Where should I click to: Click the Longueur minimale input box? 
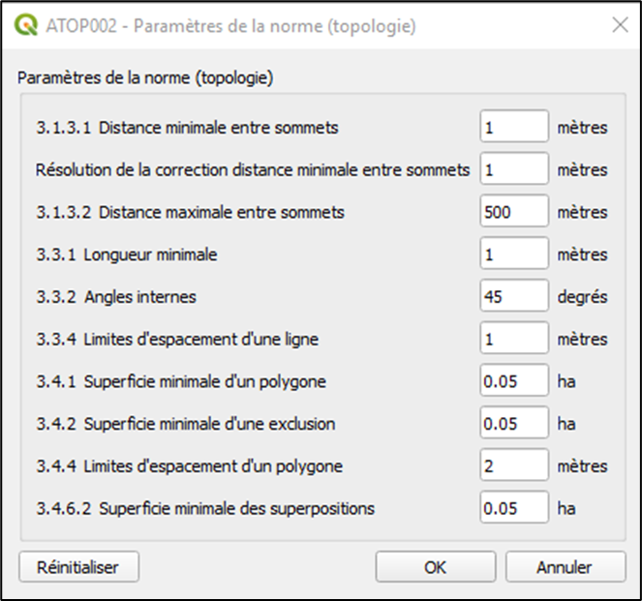514,255
